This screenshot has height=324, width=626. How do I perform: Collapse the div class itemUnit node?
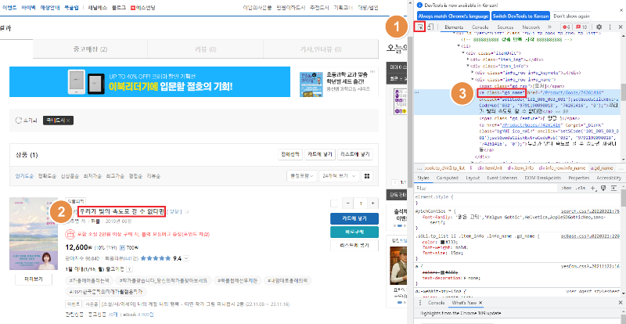click(463, 52)
